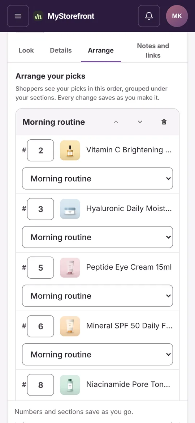Viewport: 195px width, 423px height.
Task: Edit position number 6 for Mineral SPF
Action: click(40, 326)
